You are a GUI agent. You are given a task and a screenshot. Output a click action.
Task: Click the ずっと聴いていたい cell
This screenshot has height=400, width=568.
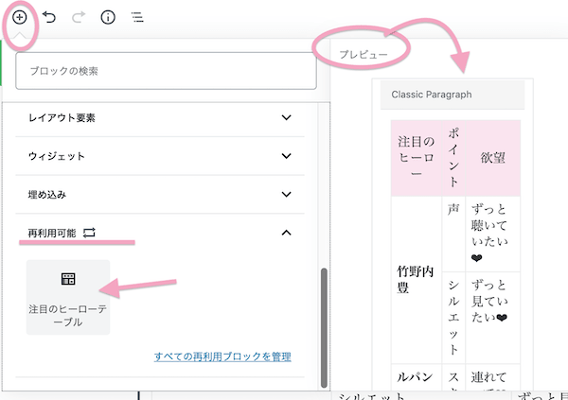coord(492,234)
